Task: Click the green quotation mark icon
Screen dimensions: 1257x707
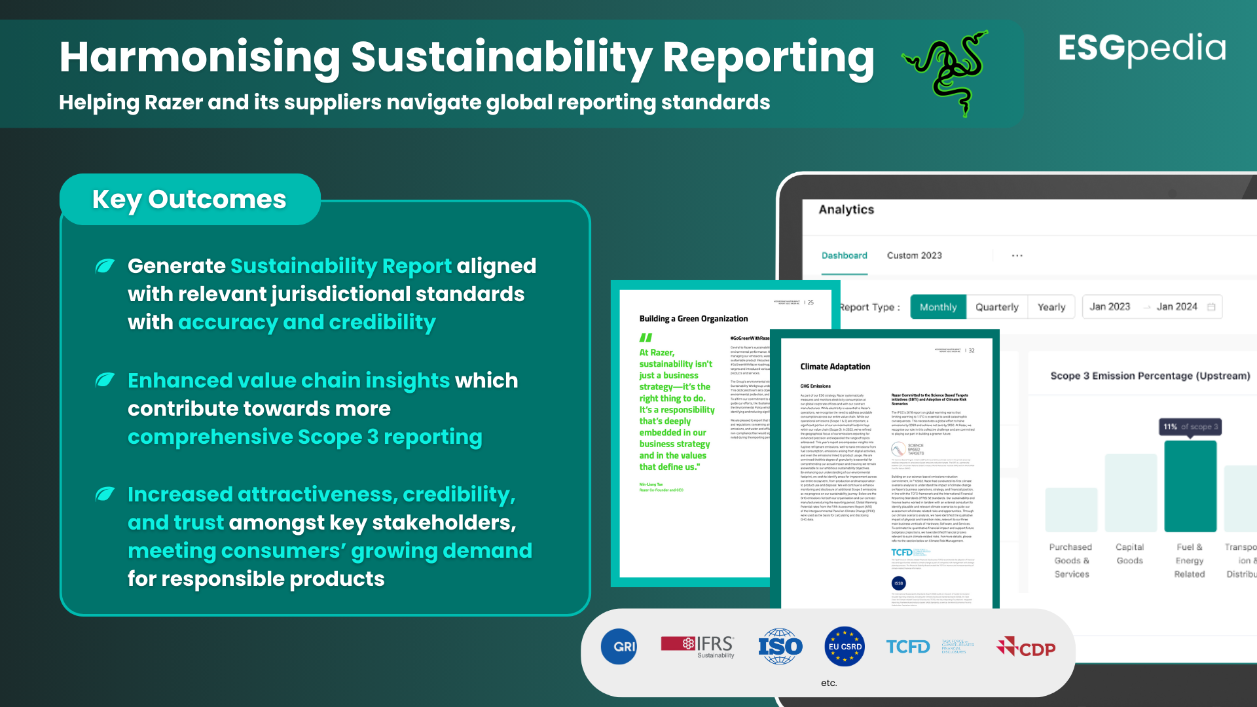Action: pos(646,338)
